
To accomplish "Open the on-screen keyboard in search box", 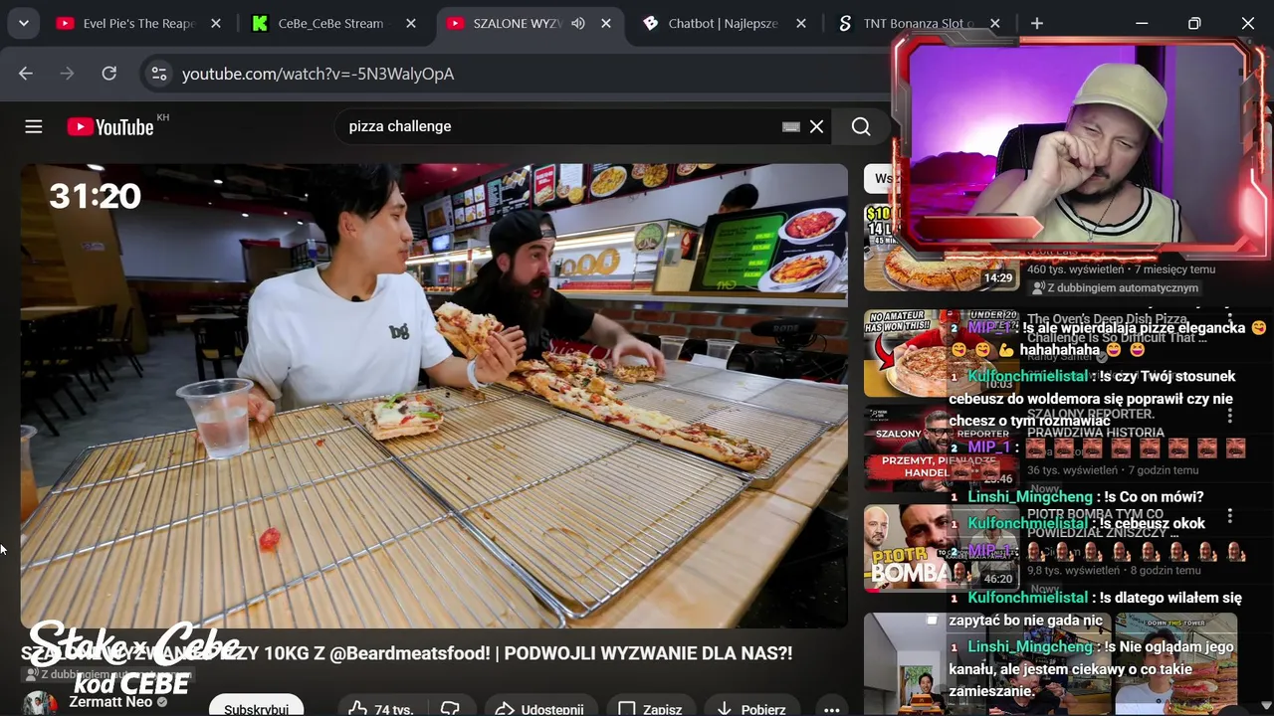I will (x=791, y=126).
